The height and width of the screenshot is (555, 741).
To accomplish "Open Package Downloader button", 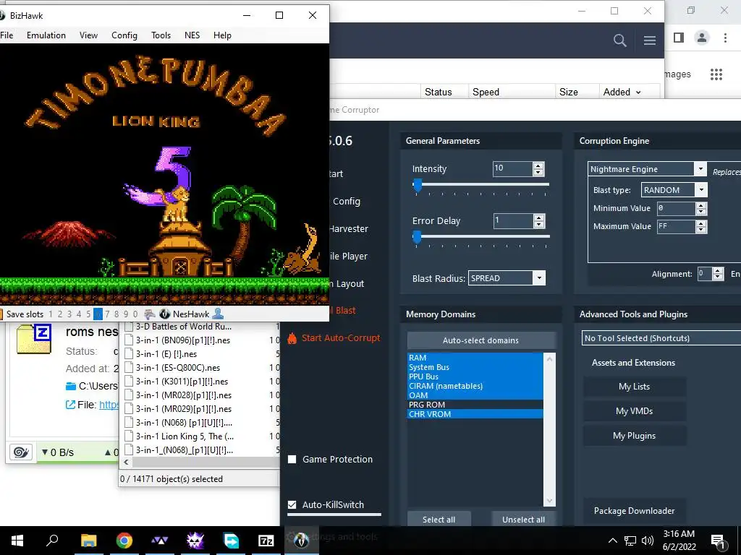I will pyautogui.click(x=634, y=511).
